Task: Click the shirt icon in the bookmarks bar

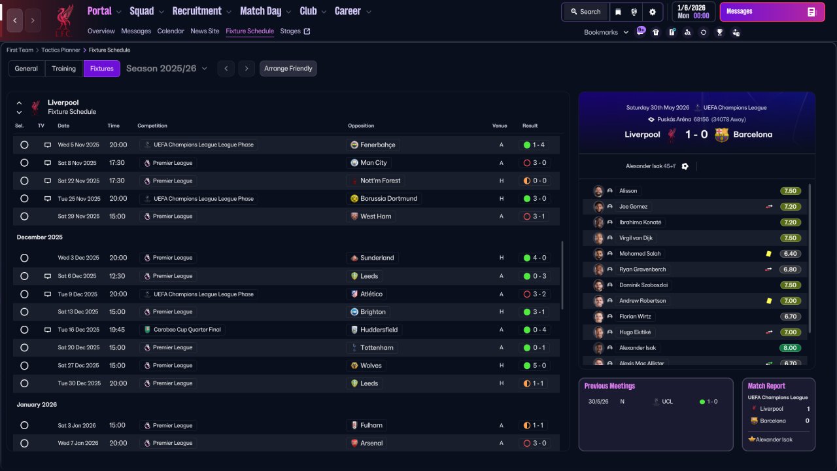Action: pos(656,32)
